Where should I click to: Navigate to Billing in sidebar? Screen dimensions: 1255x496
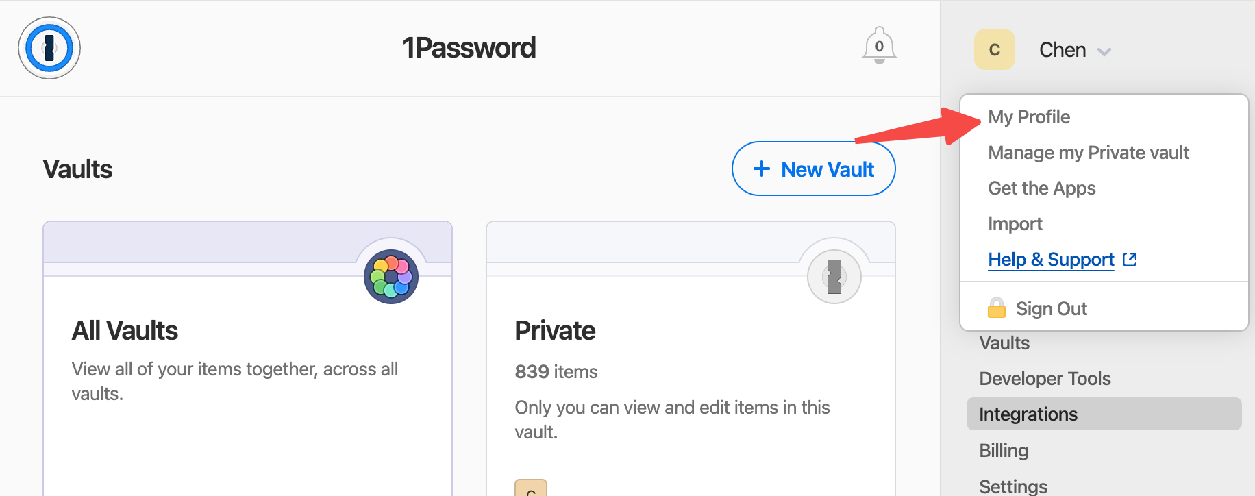1004,451
